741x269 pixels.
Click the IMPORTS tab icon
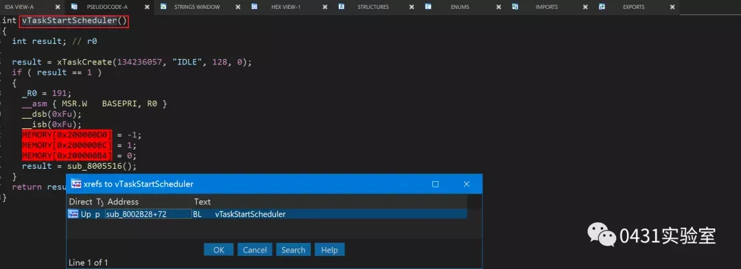pyautogui.click(x=515, y=7)
